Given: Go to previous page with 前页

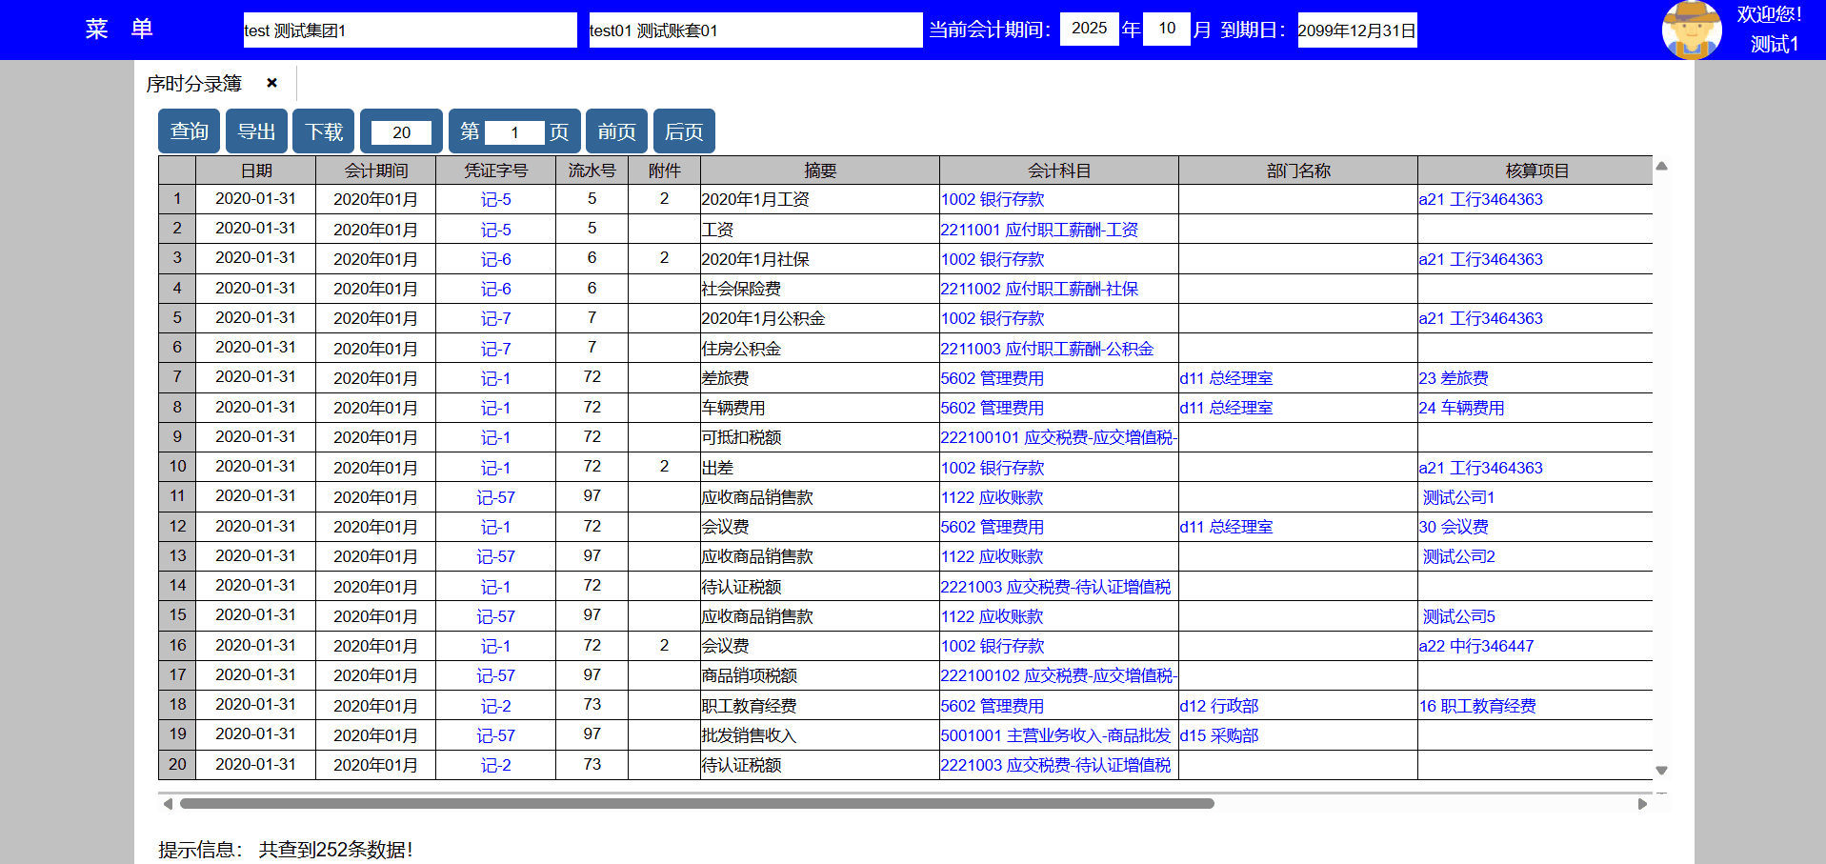Looking at the screenshot, I should (x=616, y=131).
